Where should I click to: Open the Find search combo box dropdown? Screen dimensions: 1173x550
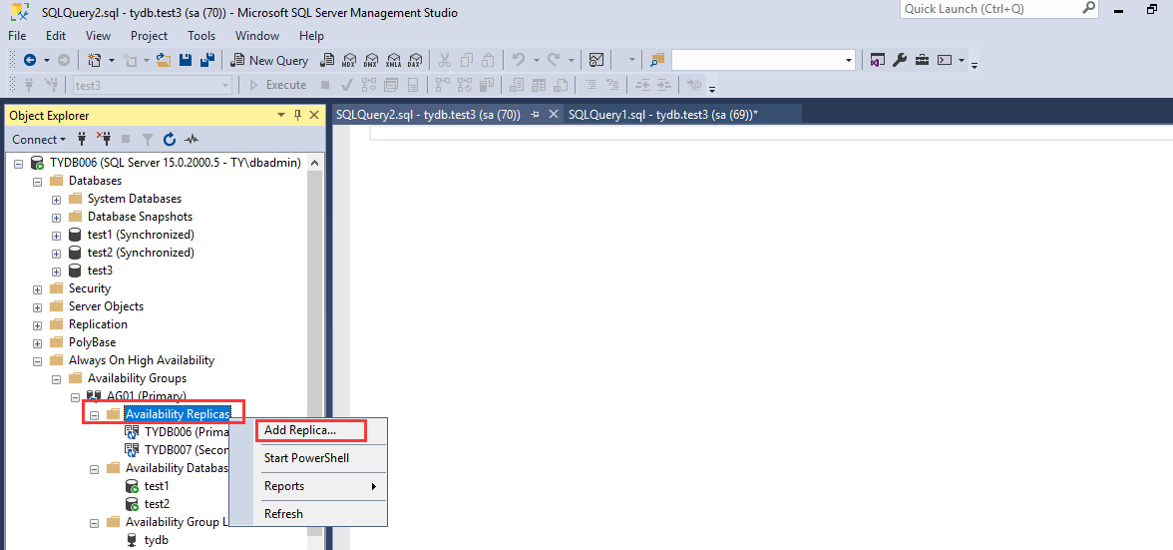(x=849, y=60)
